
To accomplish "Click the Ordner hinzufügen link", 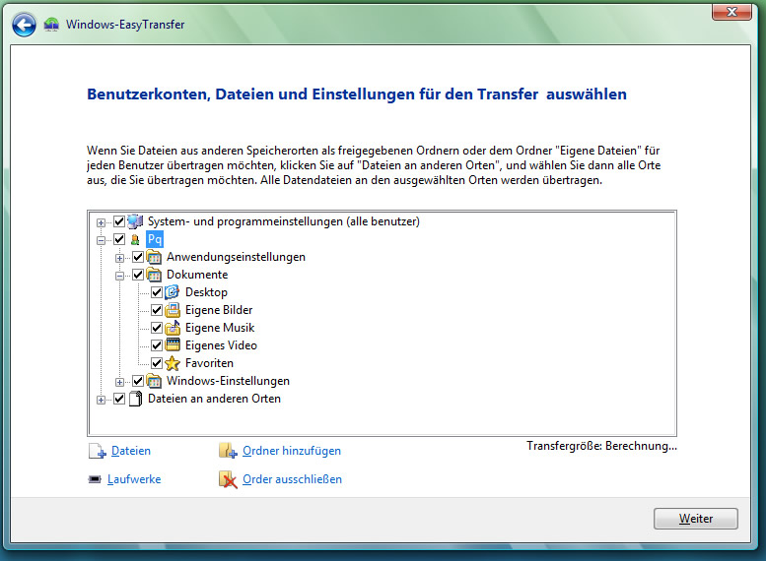I will click(292, 451).
